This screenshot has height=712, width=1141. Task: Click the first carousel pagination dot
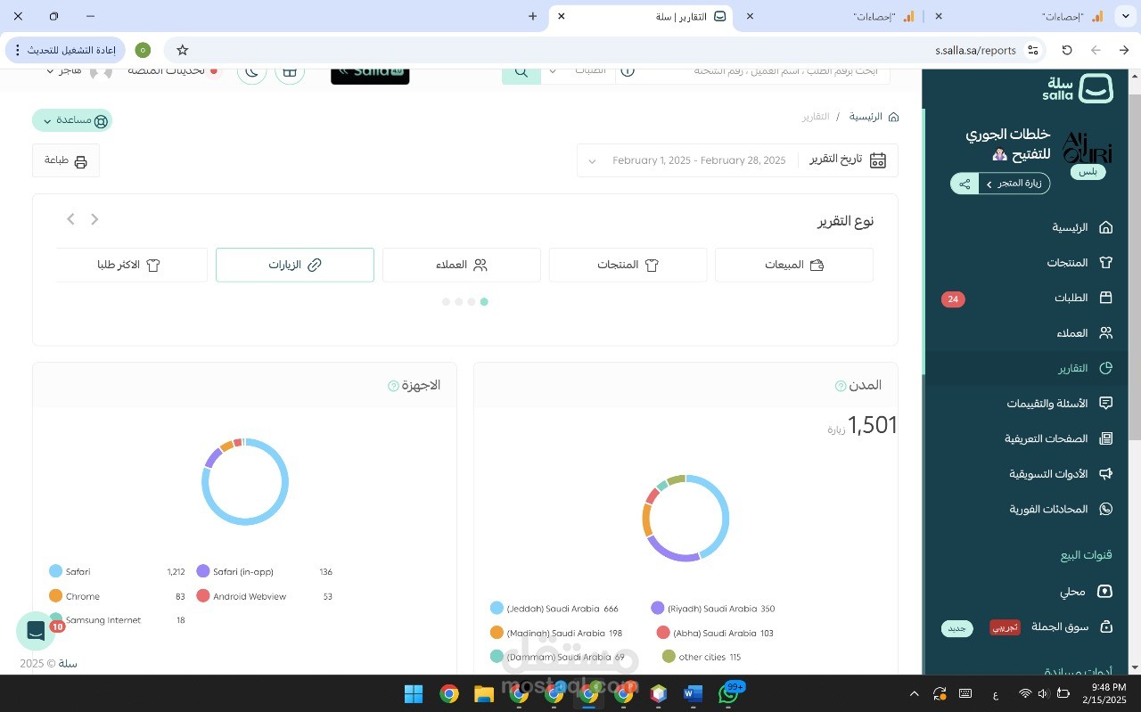pyautogui.click(x=484, y=302)
